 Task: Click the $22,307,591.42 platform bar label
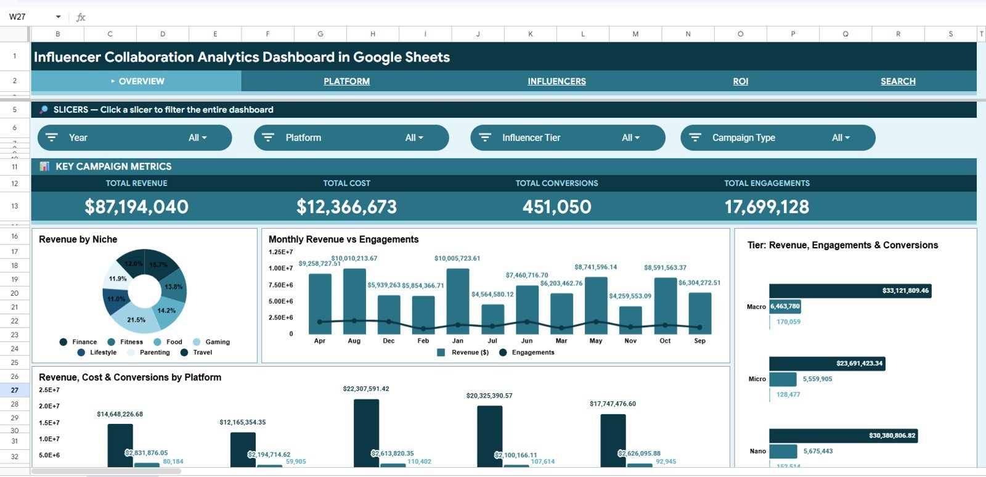pyautogui.click(x=366, y=389)
